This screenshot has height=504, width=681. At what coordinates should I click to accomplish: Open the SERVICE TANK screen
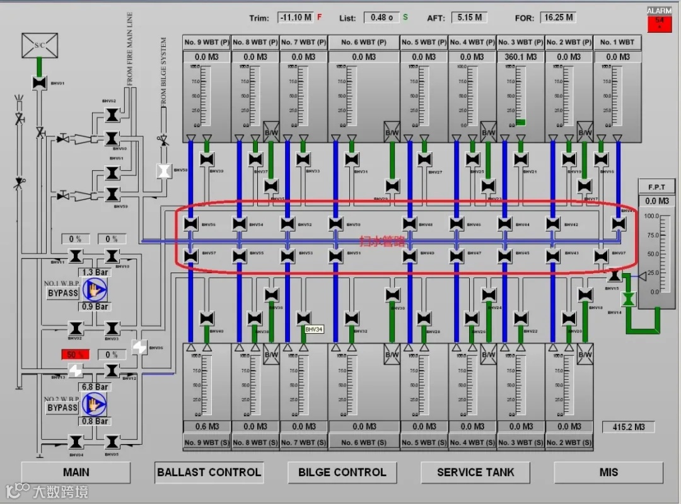[475, 472]
